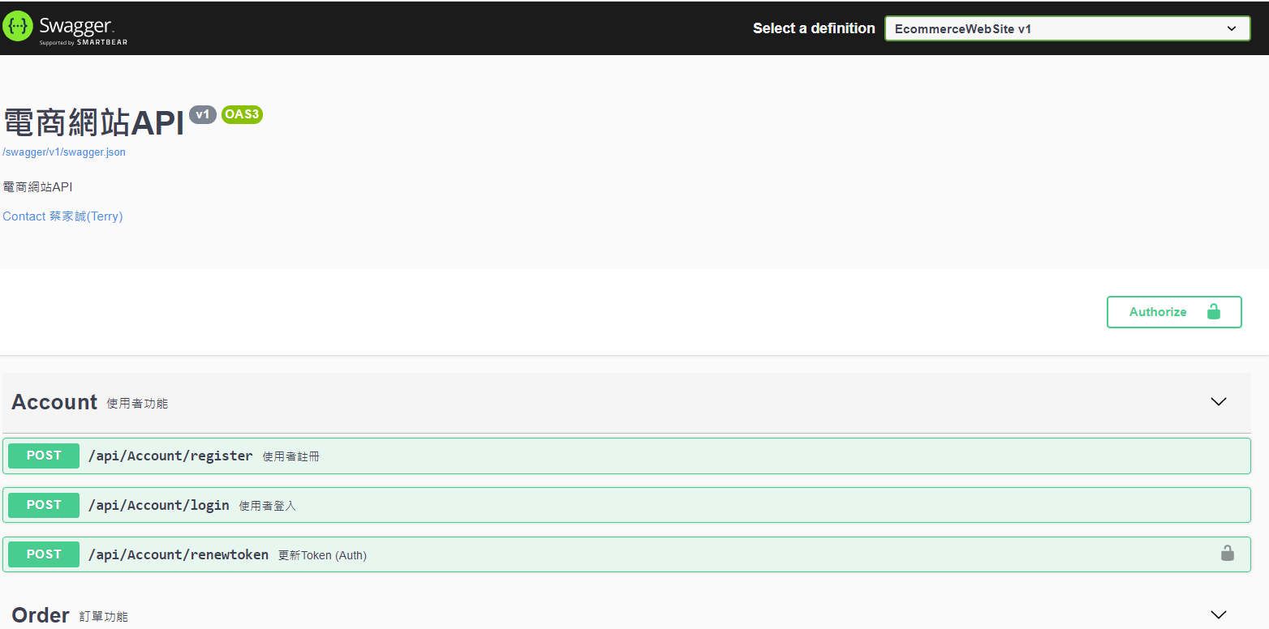Image resolution: width=1269 pixels, height=629 pixels.
Task: Click the 使用者登入 summary text
Action: pos(268,506)
